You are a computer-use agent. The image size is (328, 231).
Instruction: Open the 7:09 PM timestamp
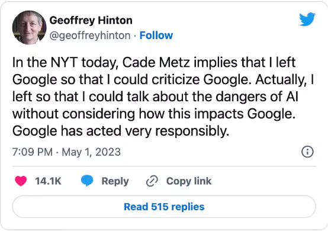[x=33, y=152]
